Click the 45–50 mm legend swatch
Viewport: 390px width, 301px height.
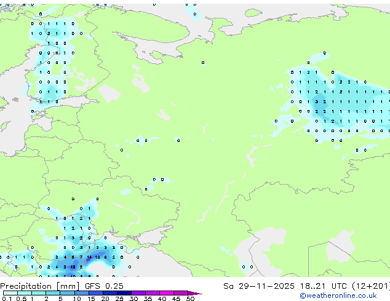181,293
